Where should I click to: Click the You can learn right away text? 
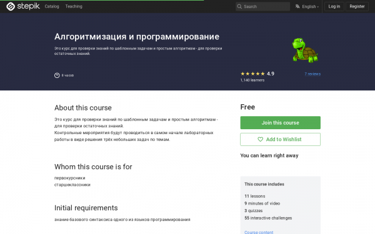[x=269, y=155]
